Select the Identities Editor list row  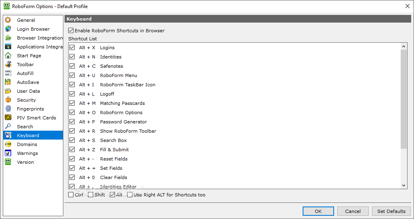(234, 186)
